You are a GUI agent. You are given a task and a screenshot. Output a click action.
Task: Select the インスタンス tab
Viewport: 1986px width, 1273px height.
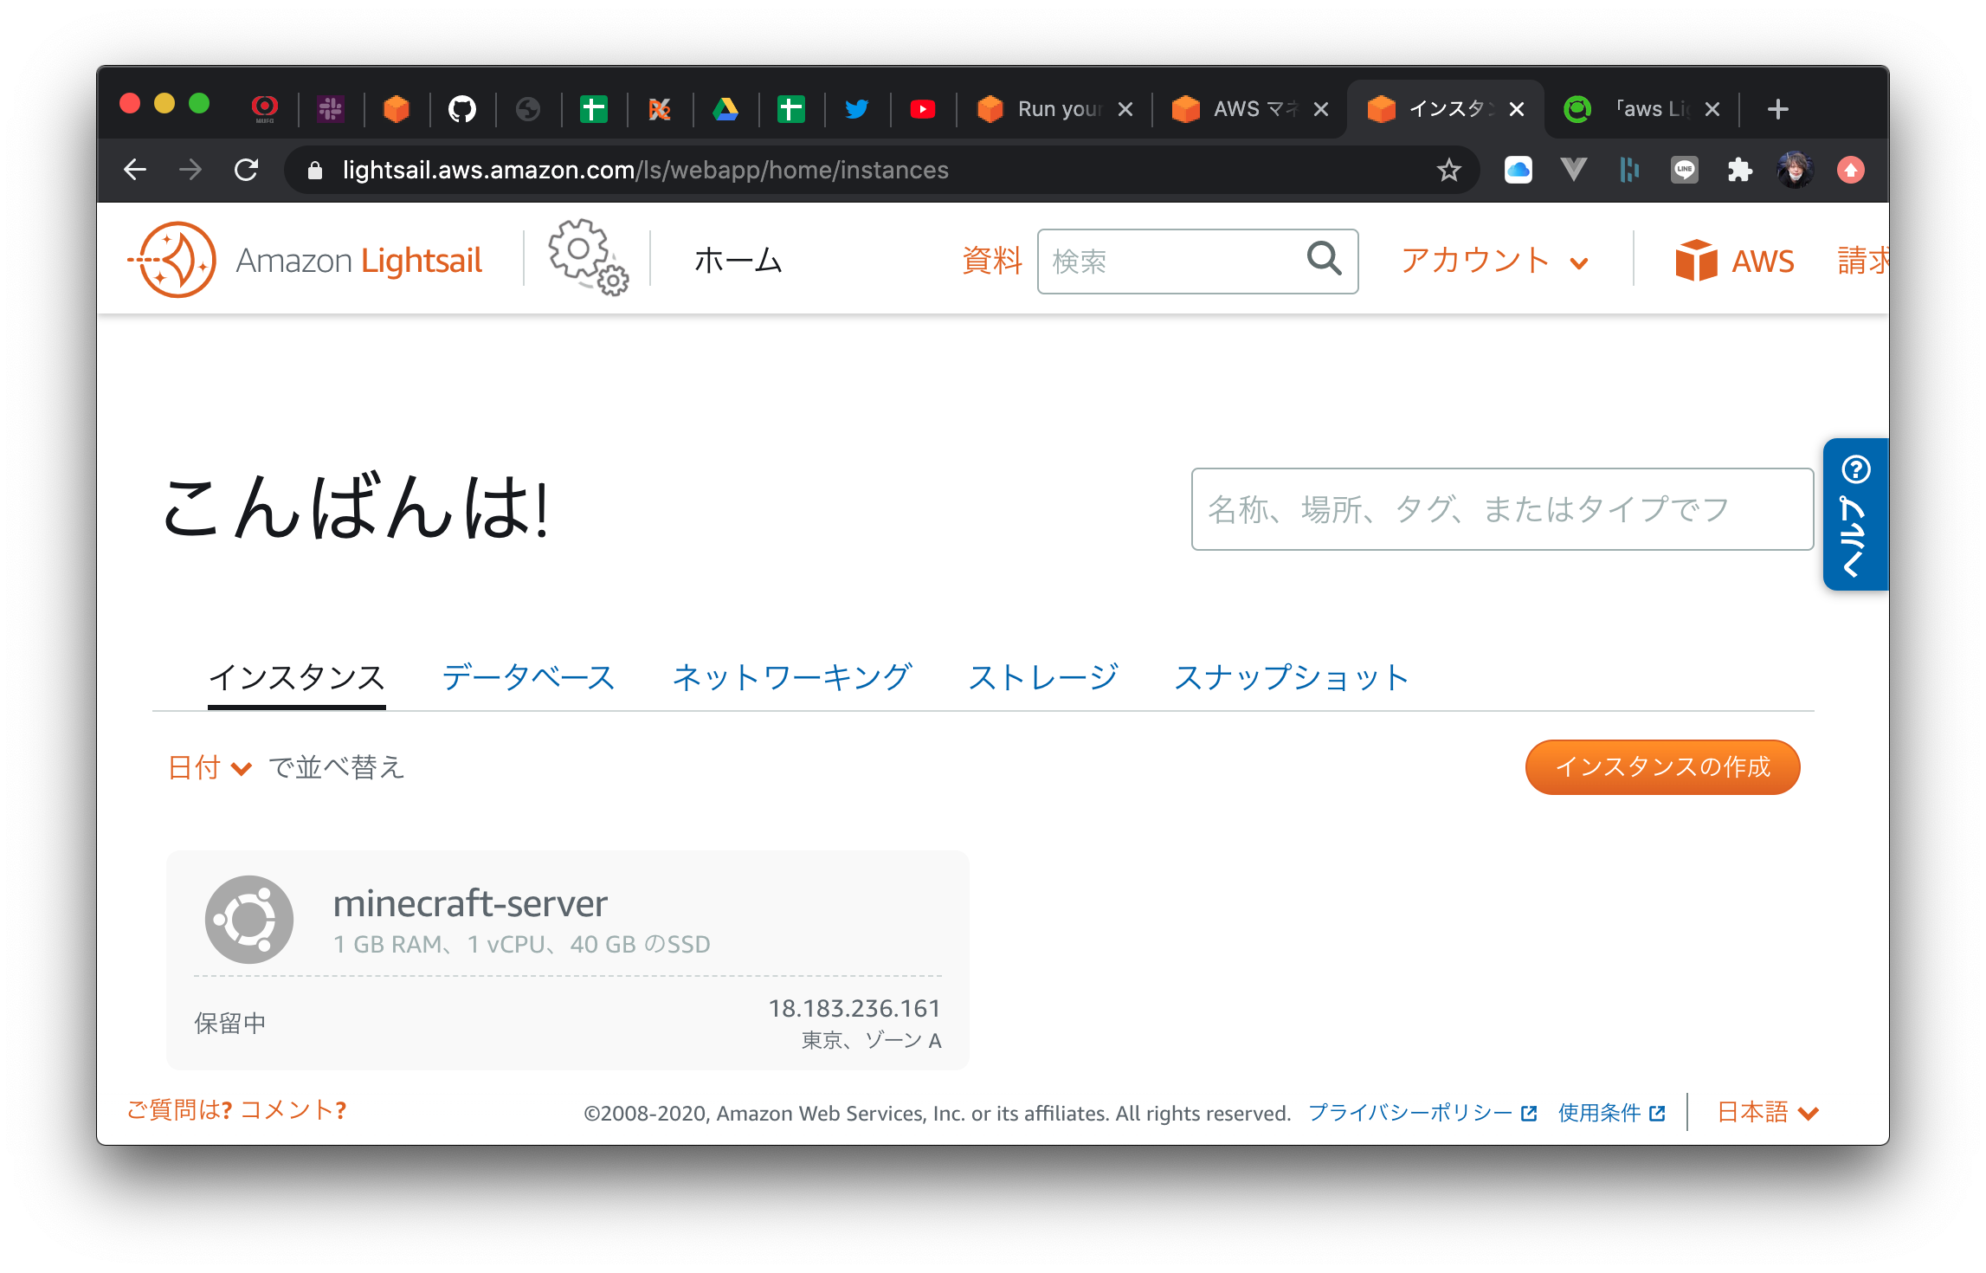[297, 677]
